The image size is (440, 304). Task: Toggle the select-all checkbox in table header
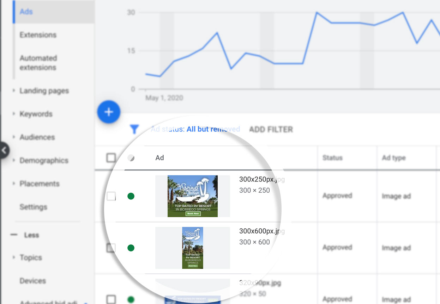pos(111,158)
